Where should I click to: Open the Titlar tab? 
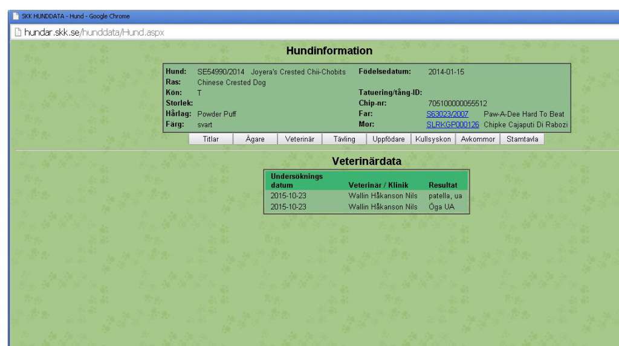(210, 139)
